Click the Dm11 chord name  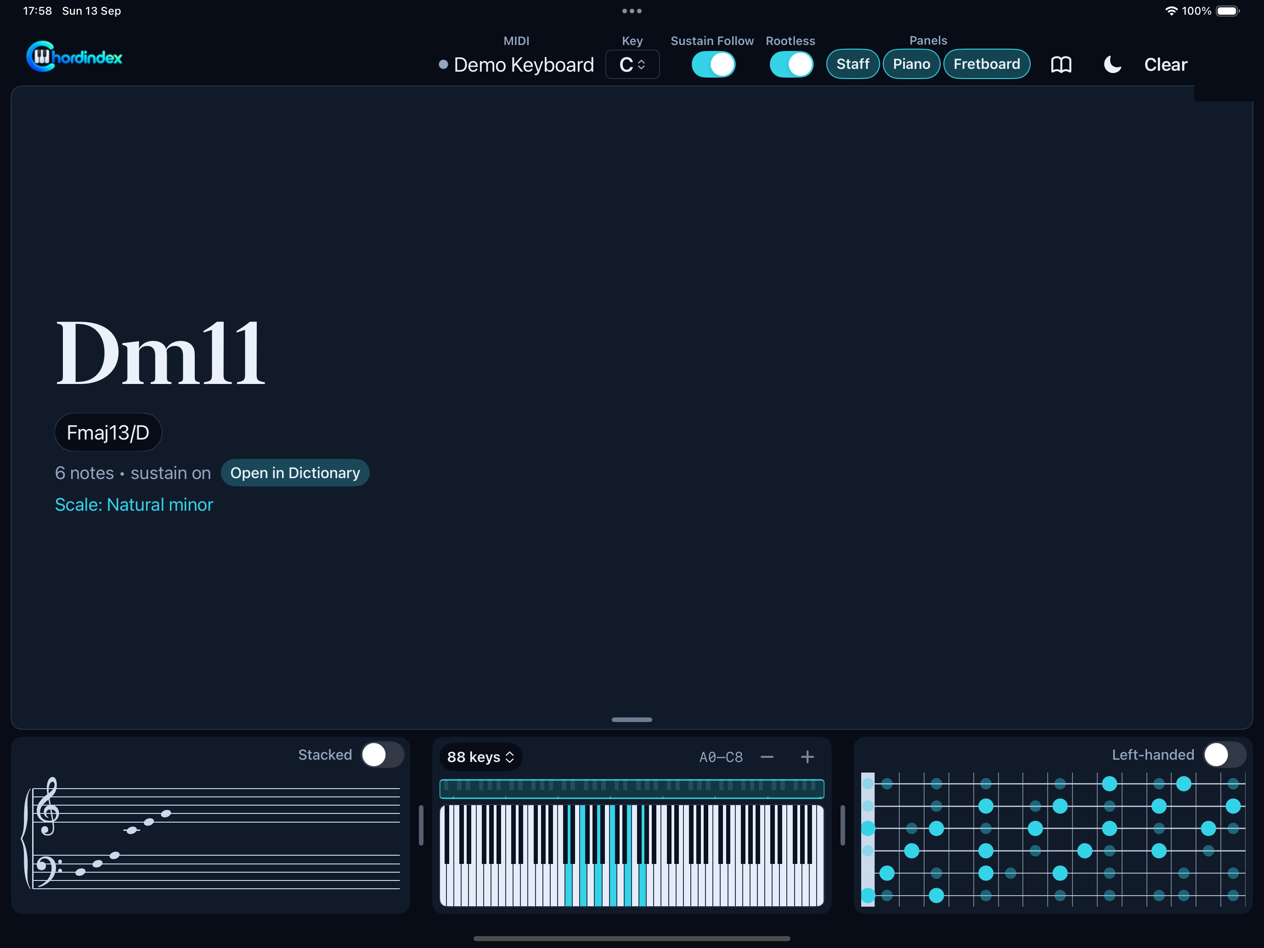tap(160, 353)
